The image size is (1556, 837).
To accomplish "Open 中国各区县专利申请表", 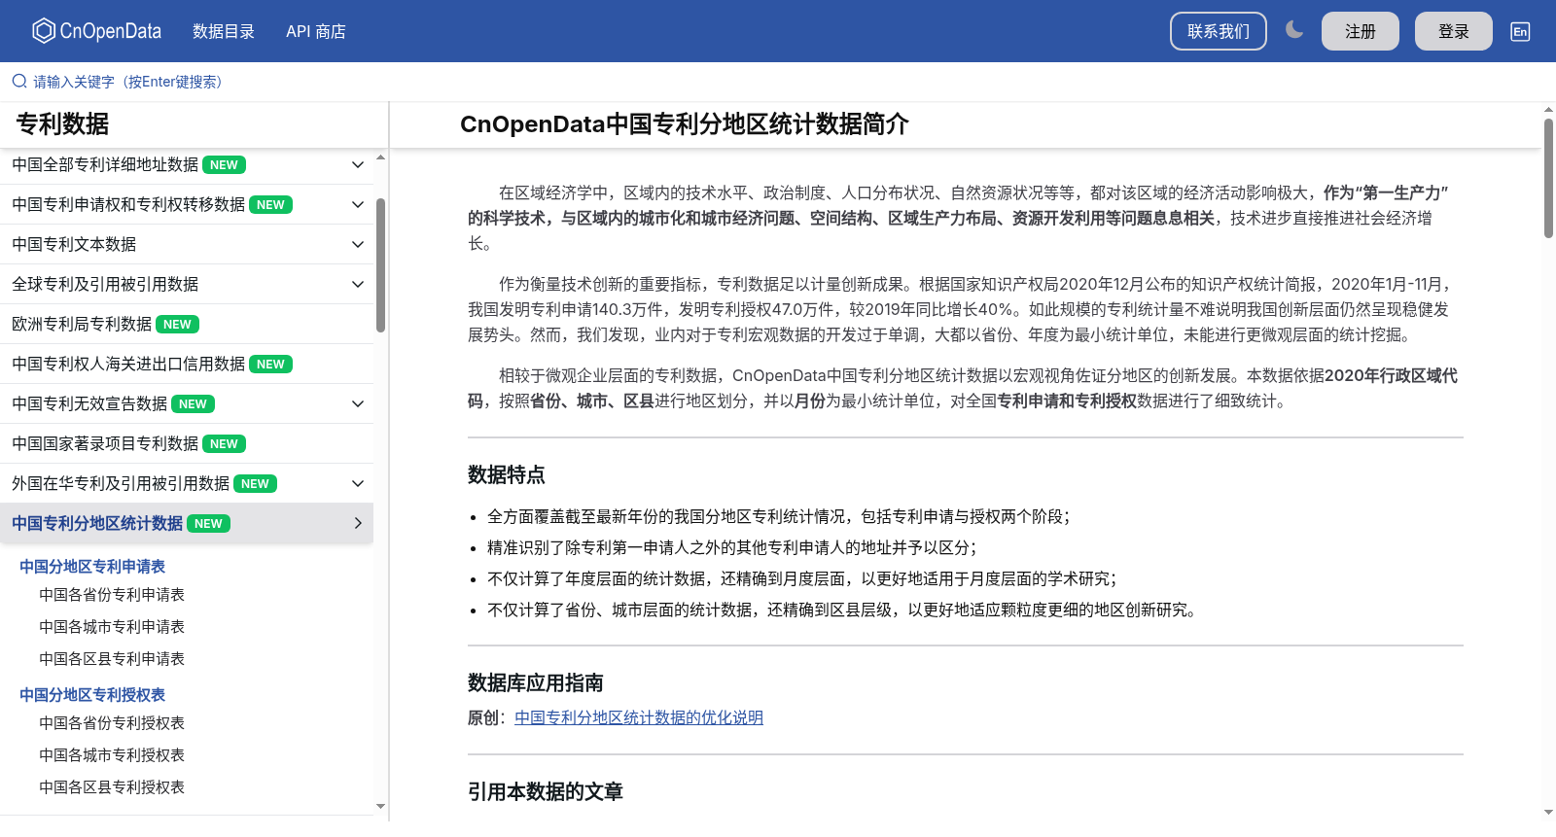I will pyautogui.click(x=112, y=659).
